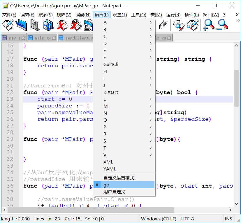
Task: Select 用户自定义 language option
Action: (124, 192)
